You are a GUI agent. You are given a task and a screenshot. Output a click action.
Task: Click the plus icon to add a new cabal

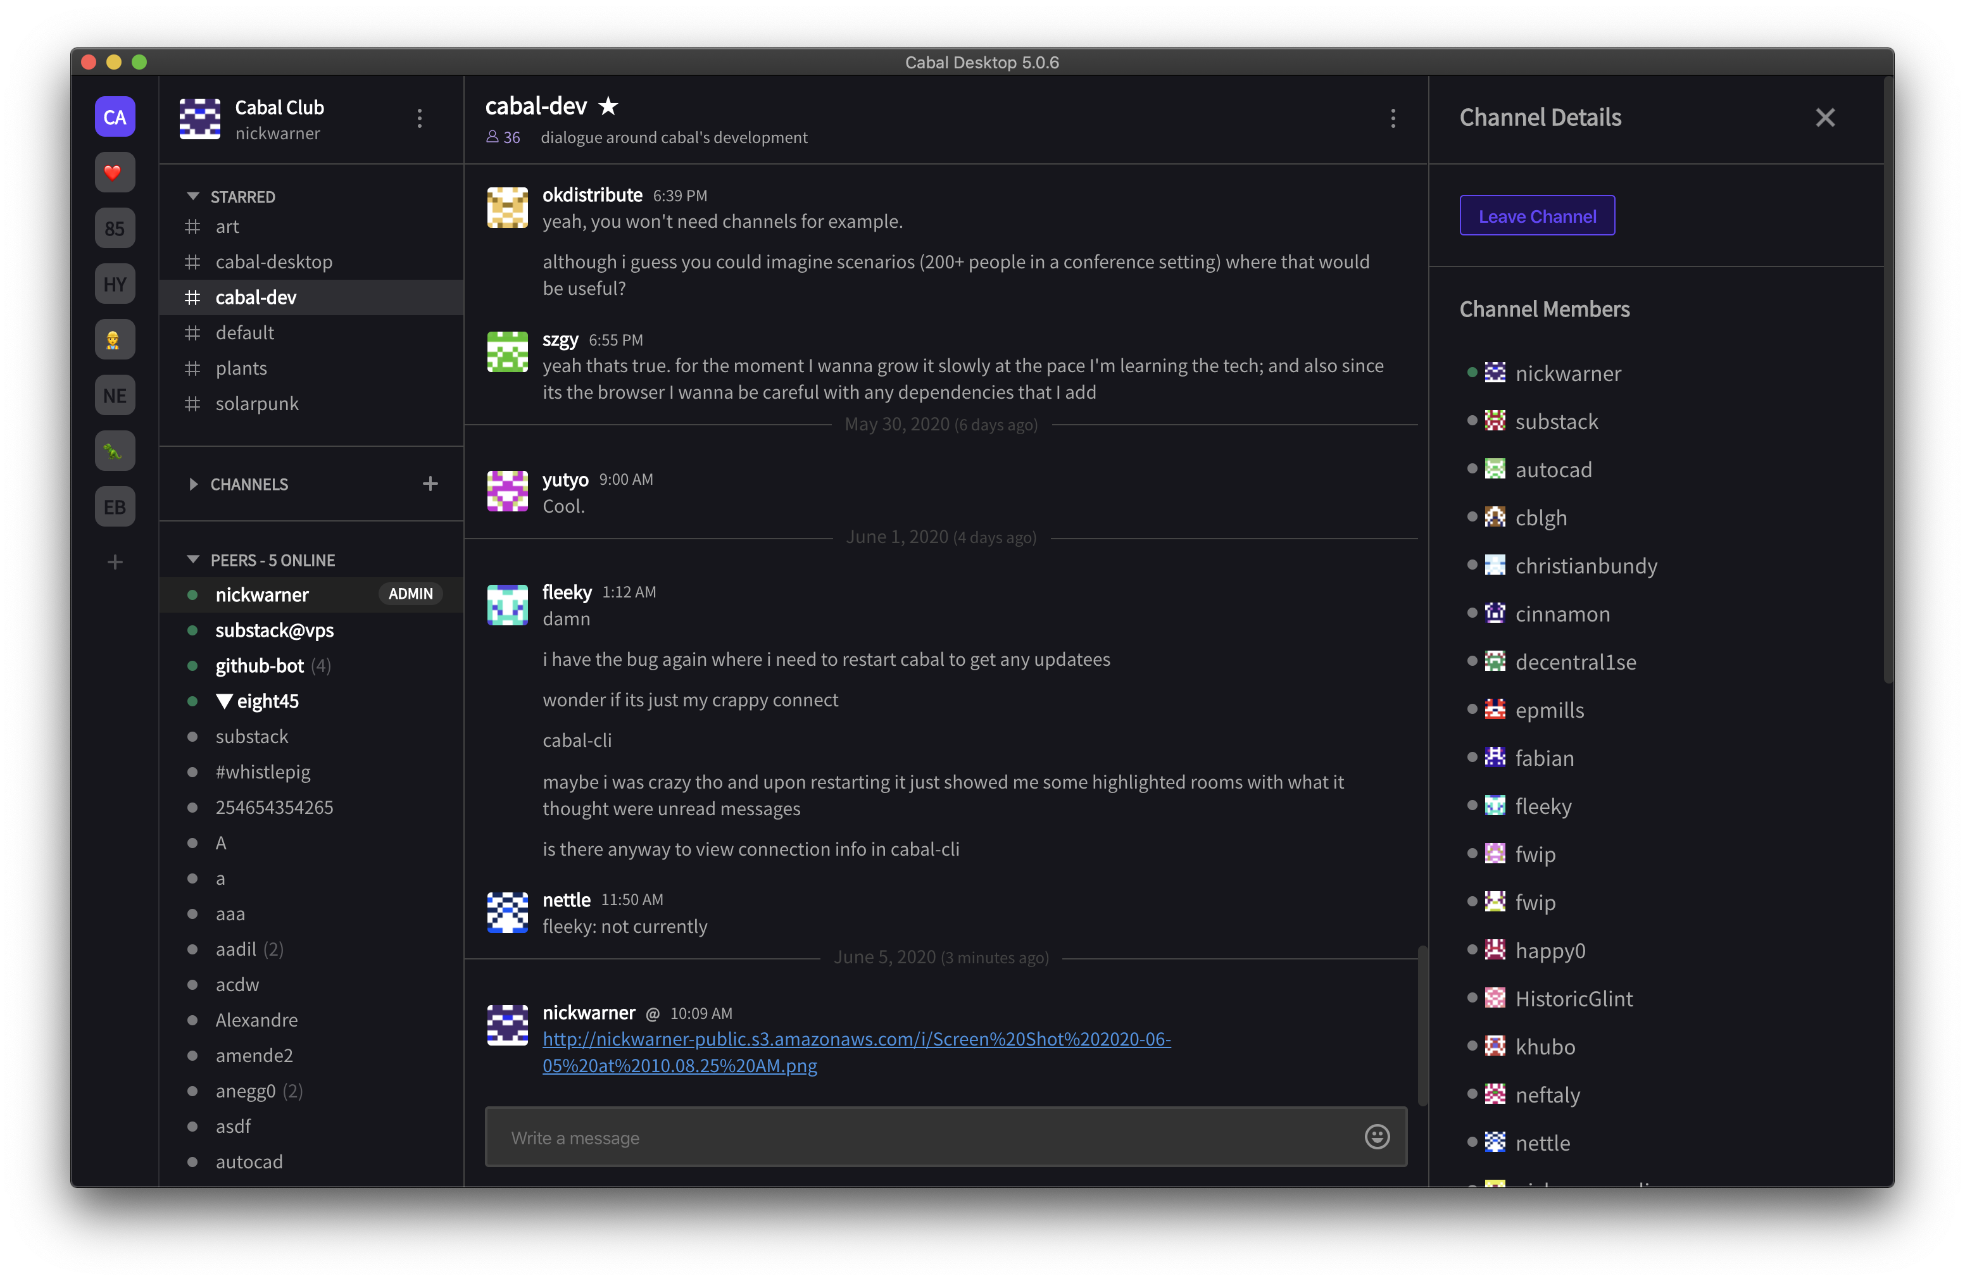tap(115, 562)
